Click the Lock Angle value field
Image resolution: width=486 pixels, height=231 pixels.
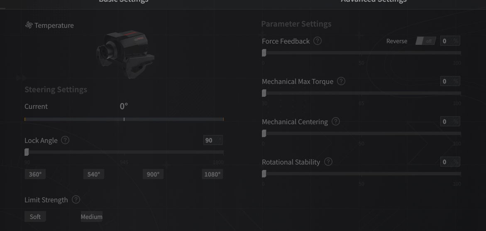(213, 140)
